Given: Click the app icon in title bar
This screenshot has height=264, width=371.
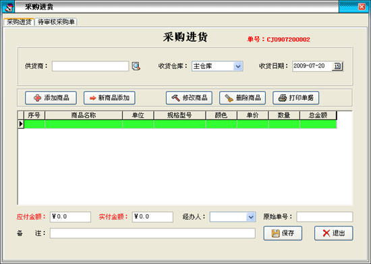Looking at the screenshot, I should point(8,7).
